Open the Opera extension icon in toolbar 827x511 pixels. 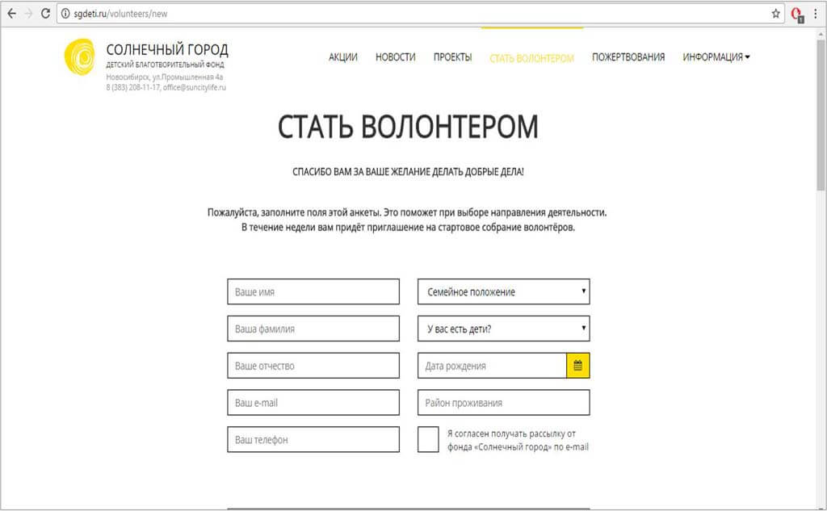[x=798, y=14]
